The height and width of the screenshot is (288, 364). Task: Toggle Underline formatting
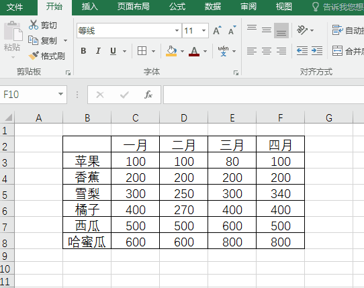113,51
